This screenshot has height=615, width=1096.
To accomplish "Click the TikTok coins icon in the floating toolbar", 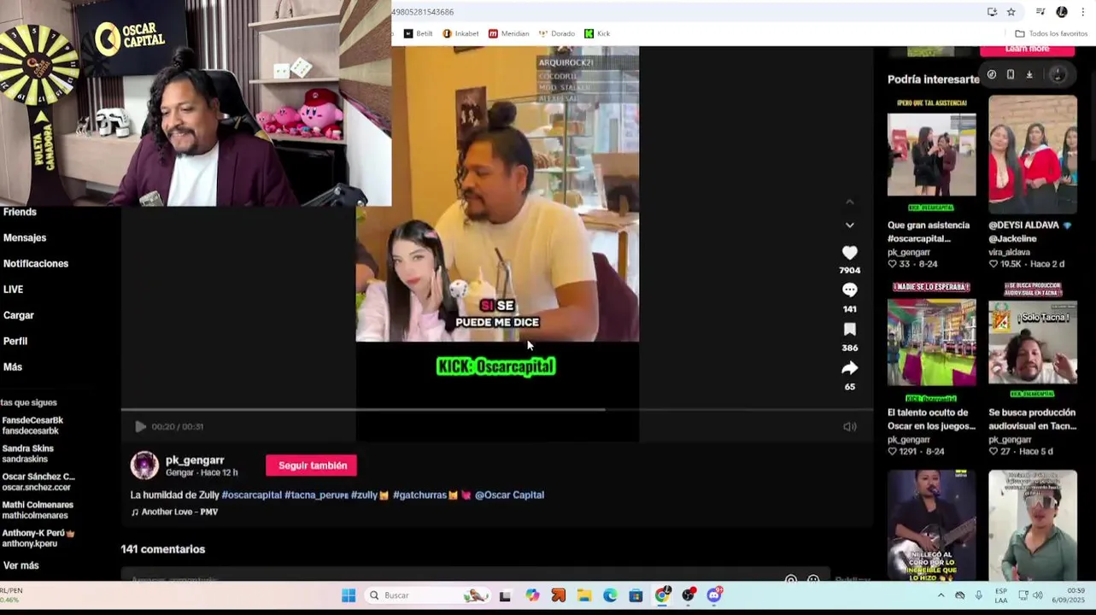I will (x=992, y=74).
